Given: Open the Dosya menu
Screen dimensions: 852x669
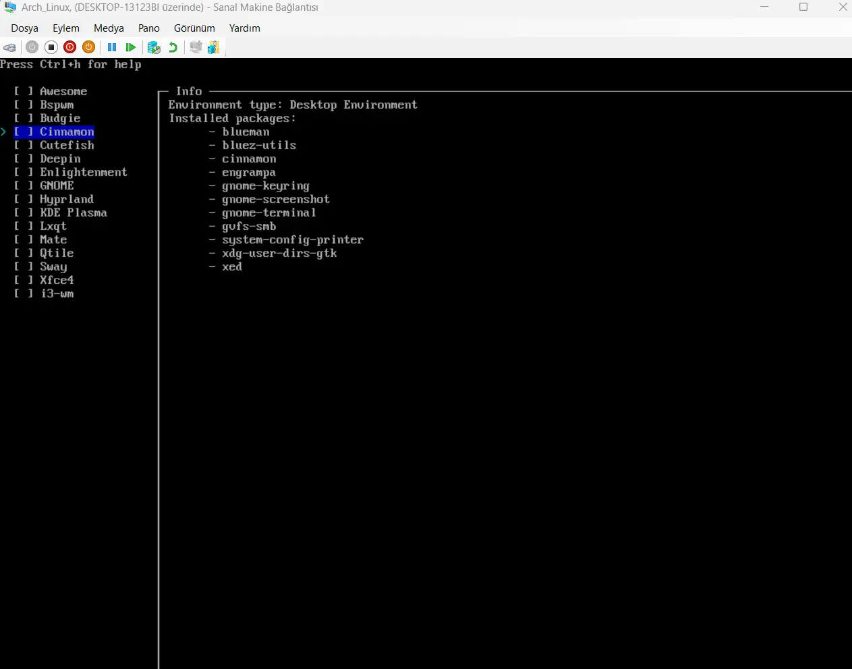Looking at the screenshot, I should tap(24, 28).
